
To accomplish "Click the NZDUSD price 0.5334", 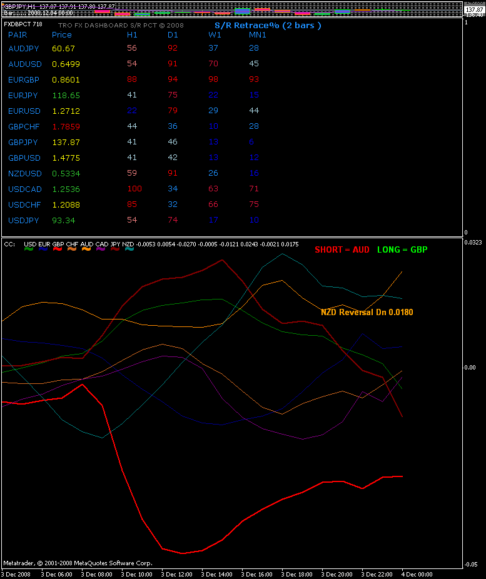I will coord(66,174).
